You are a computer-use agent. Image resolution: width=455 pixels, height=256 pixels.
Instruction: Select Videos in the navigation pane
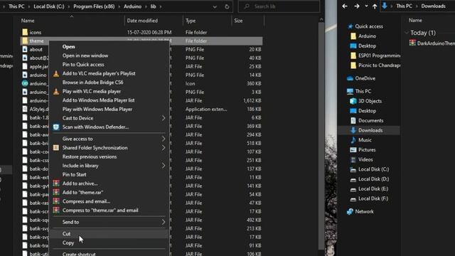(x=365, y=159)
